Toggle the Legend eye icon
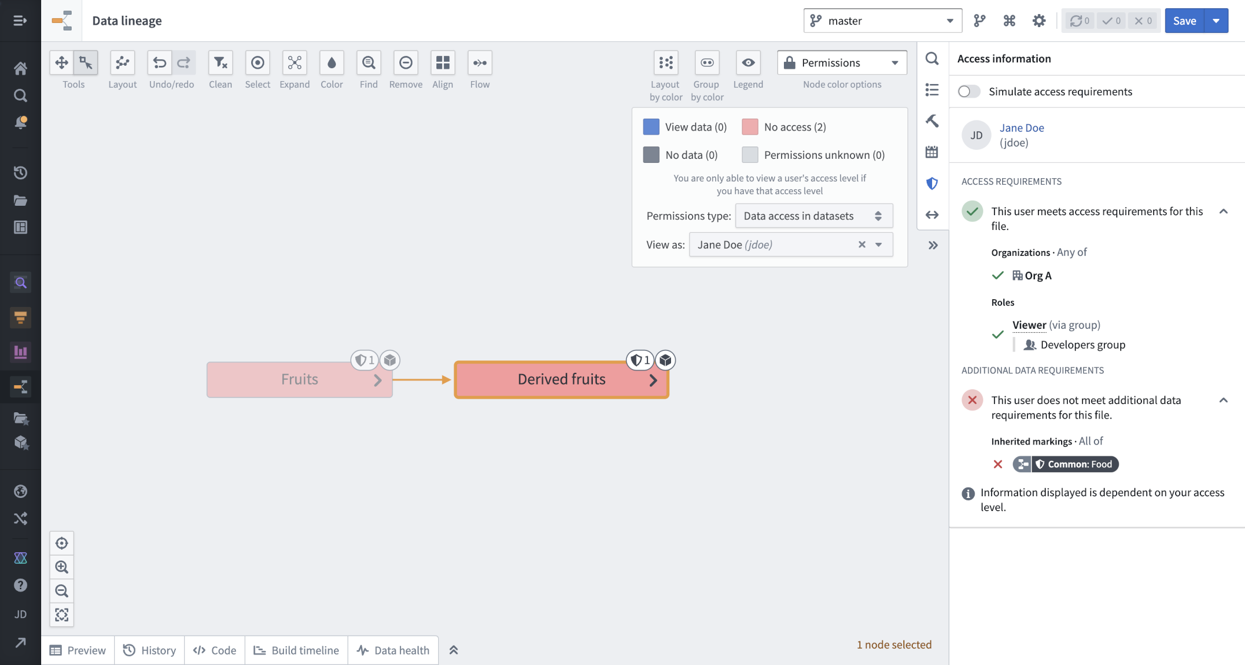The image size is (1245, 665). tap(748, 62)
